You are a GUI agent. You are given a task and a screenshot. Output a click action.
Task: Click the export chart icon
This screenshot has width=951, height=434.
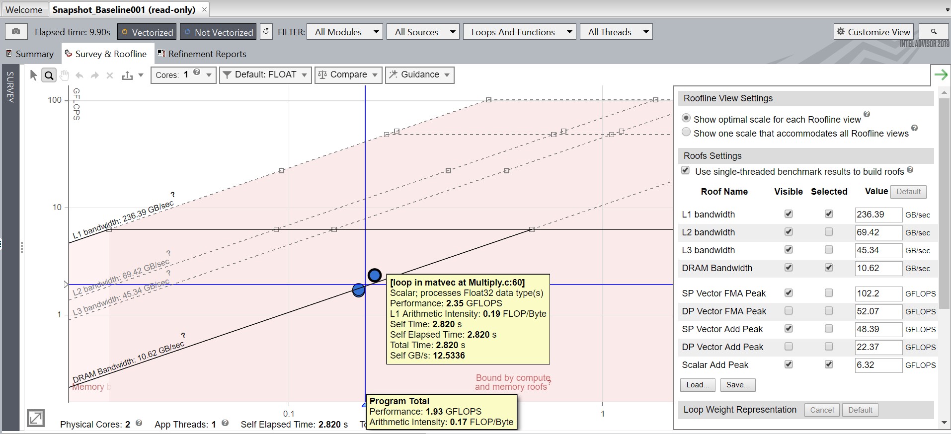click(127, 75)
